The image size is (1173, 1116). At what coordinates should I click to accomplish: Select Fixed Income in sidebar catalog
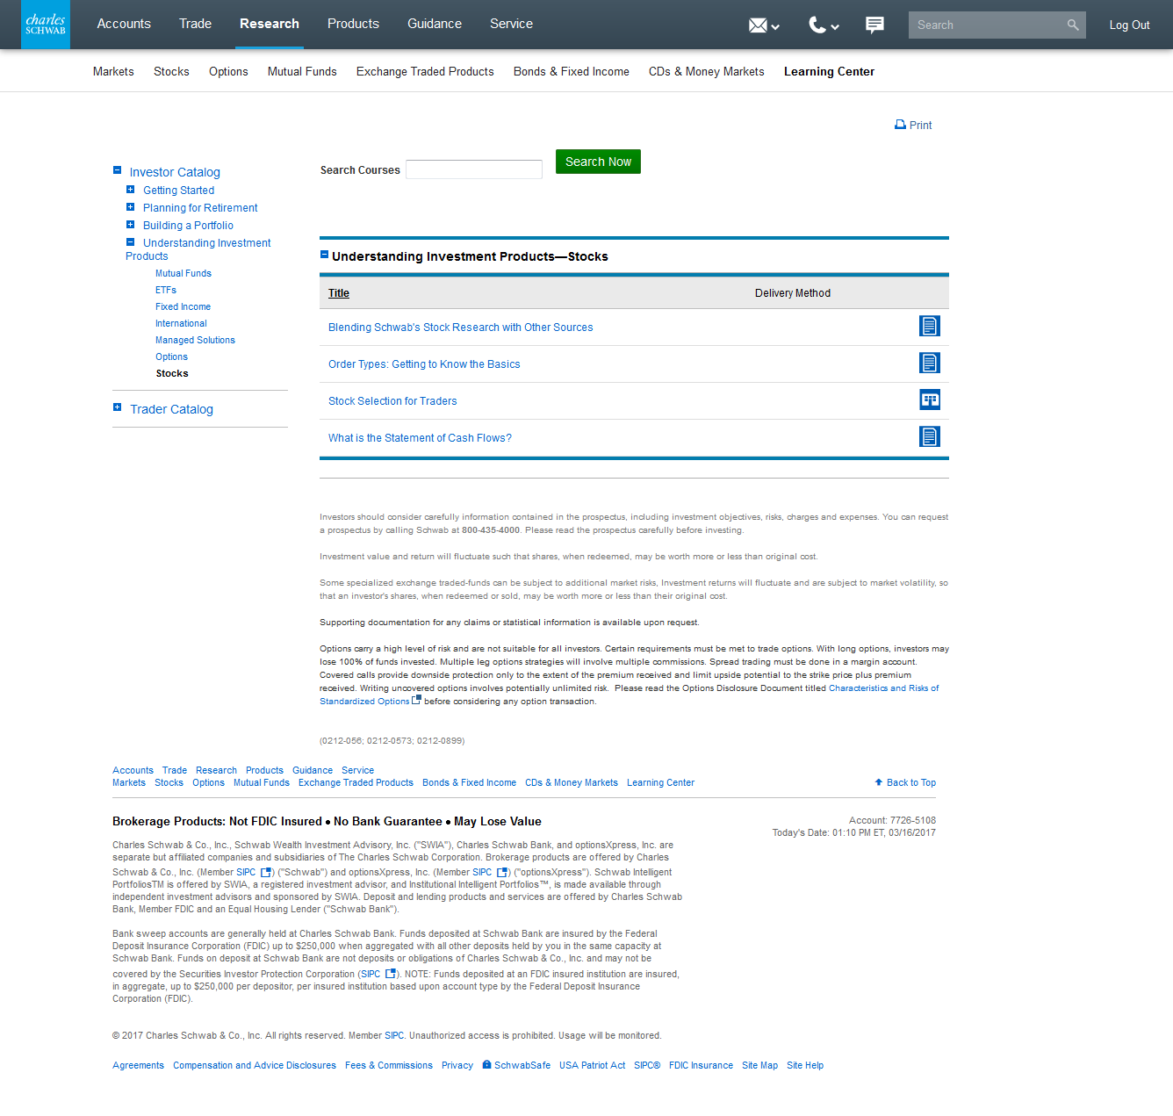pyautogui.click(x=183, y=306)
